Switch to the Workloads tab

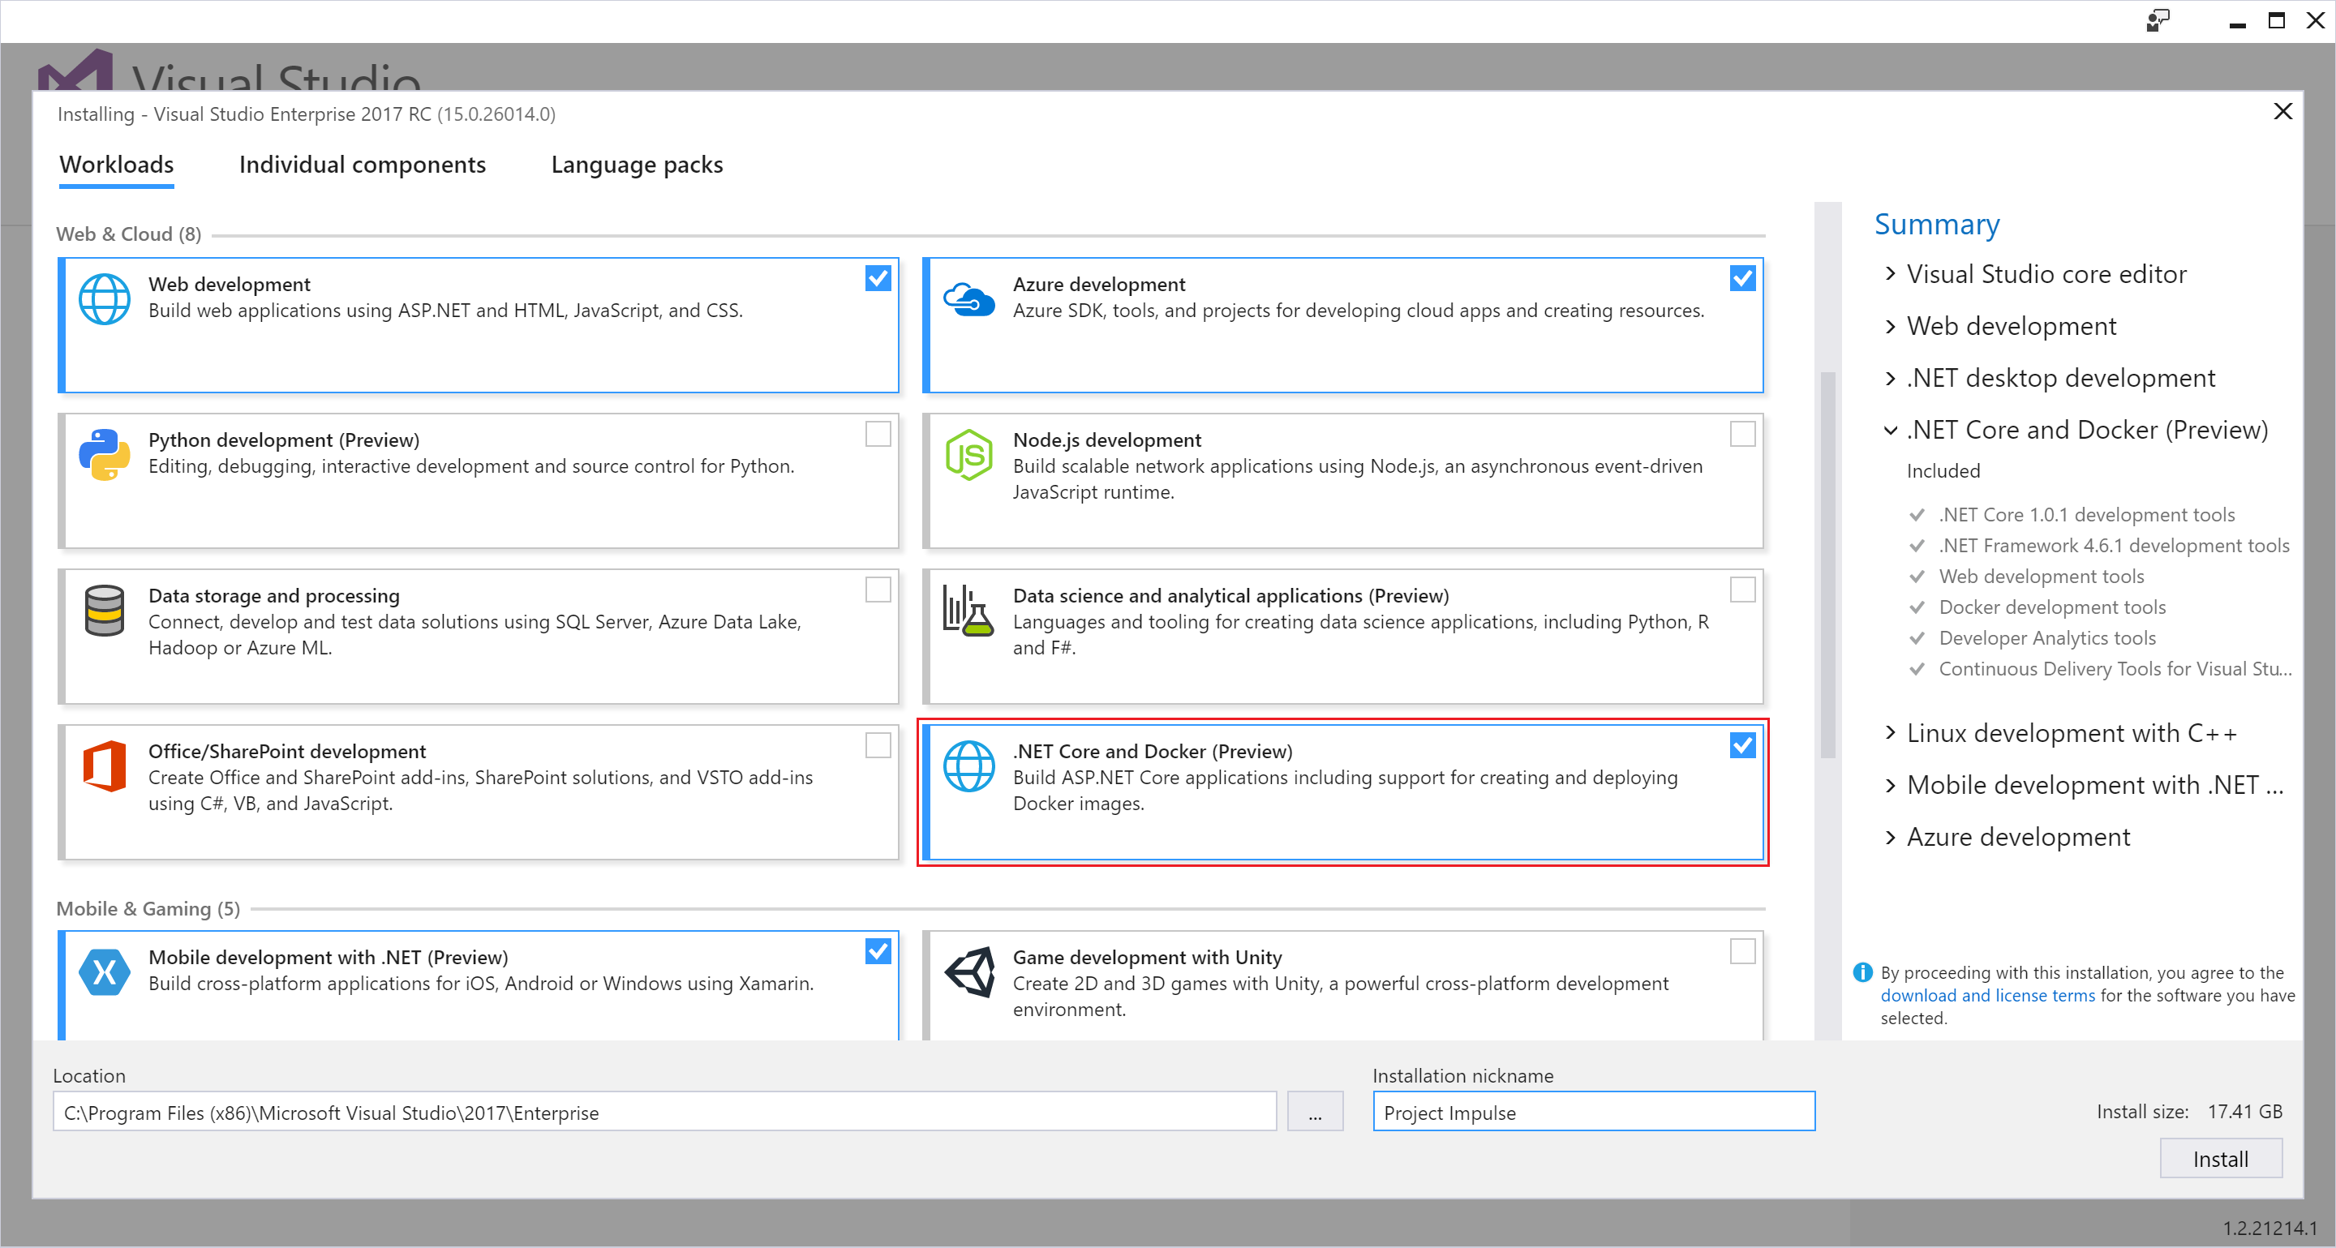(116, 165)
